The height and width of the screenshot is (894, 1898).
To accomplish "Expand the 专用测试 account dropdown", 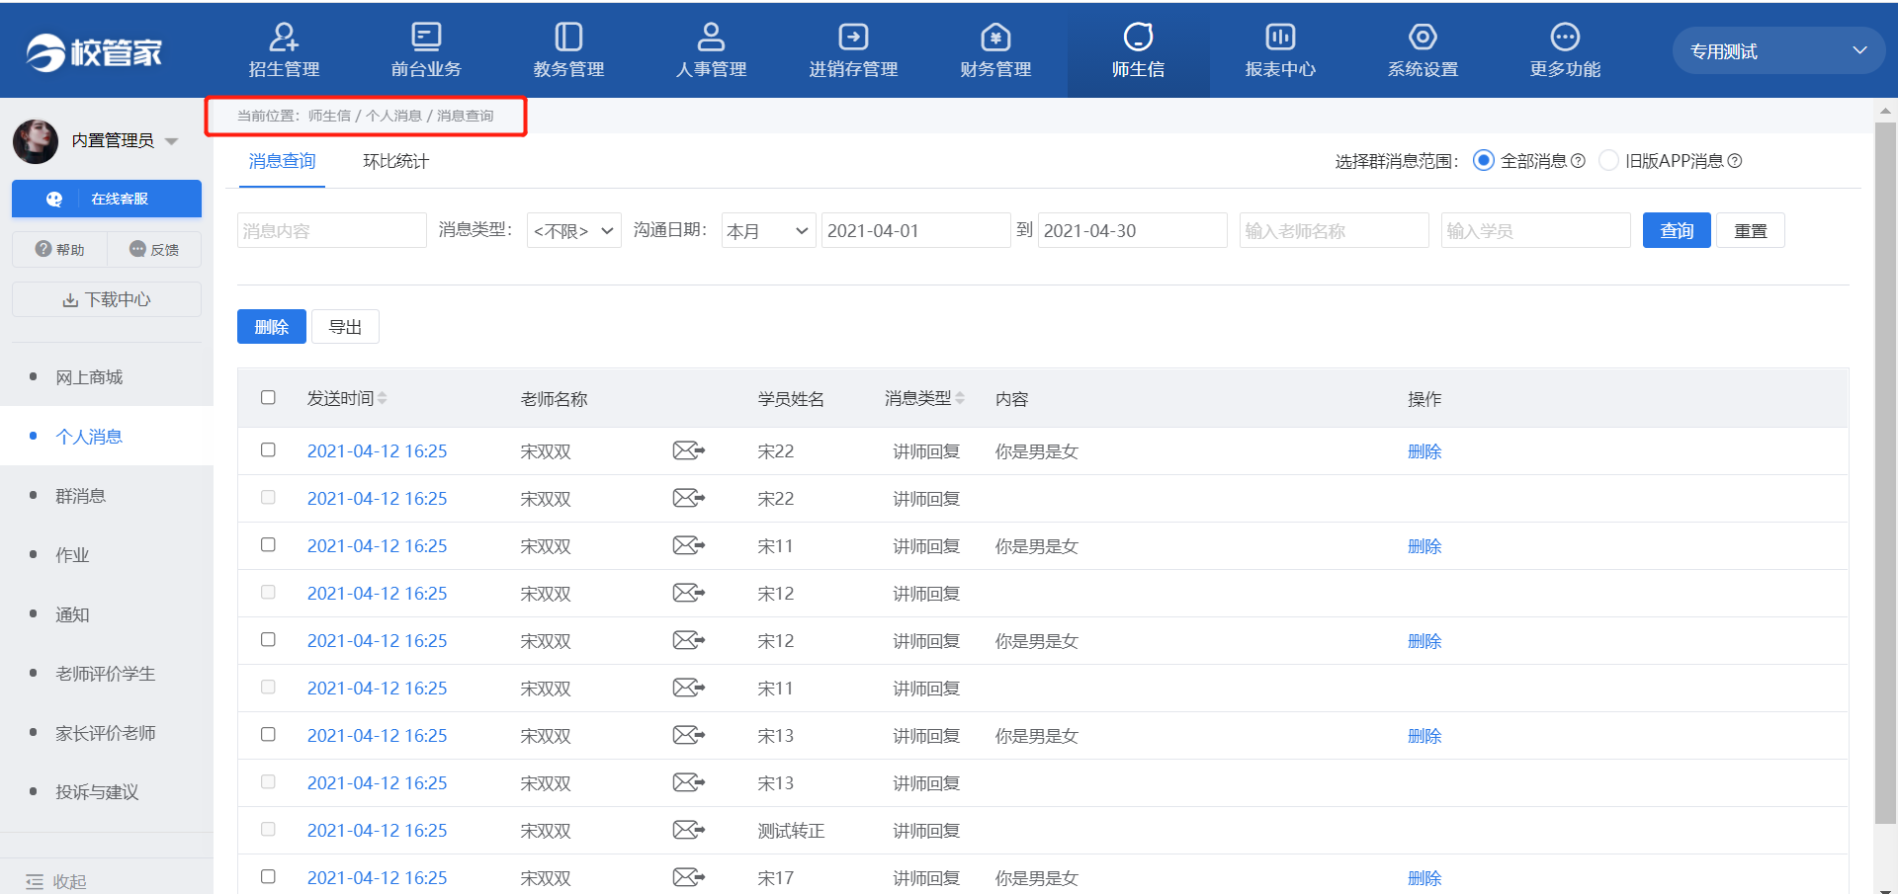I will coord(1778,50).
